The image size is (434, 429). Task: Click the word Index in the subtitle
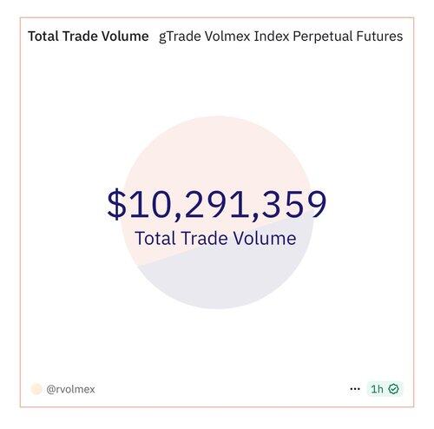click(272, 36)
